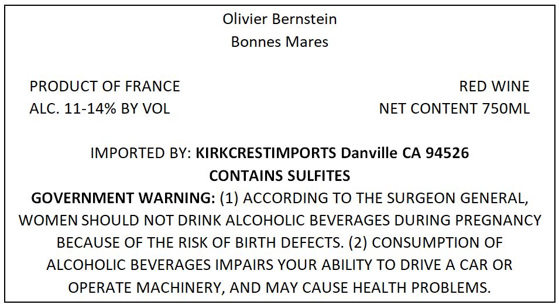559x308 pixels.
Task: Select the Bonnes Mares wine name
Action: [x=280, y=42]
